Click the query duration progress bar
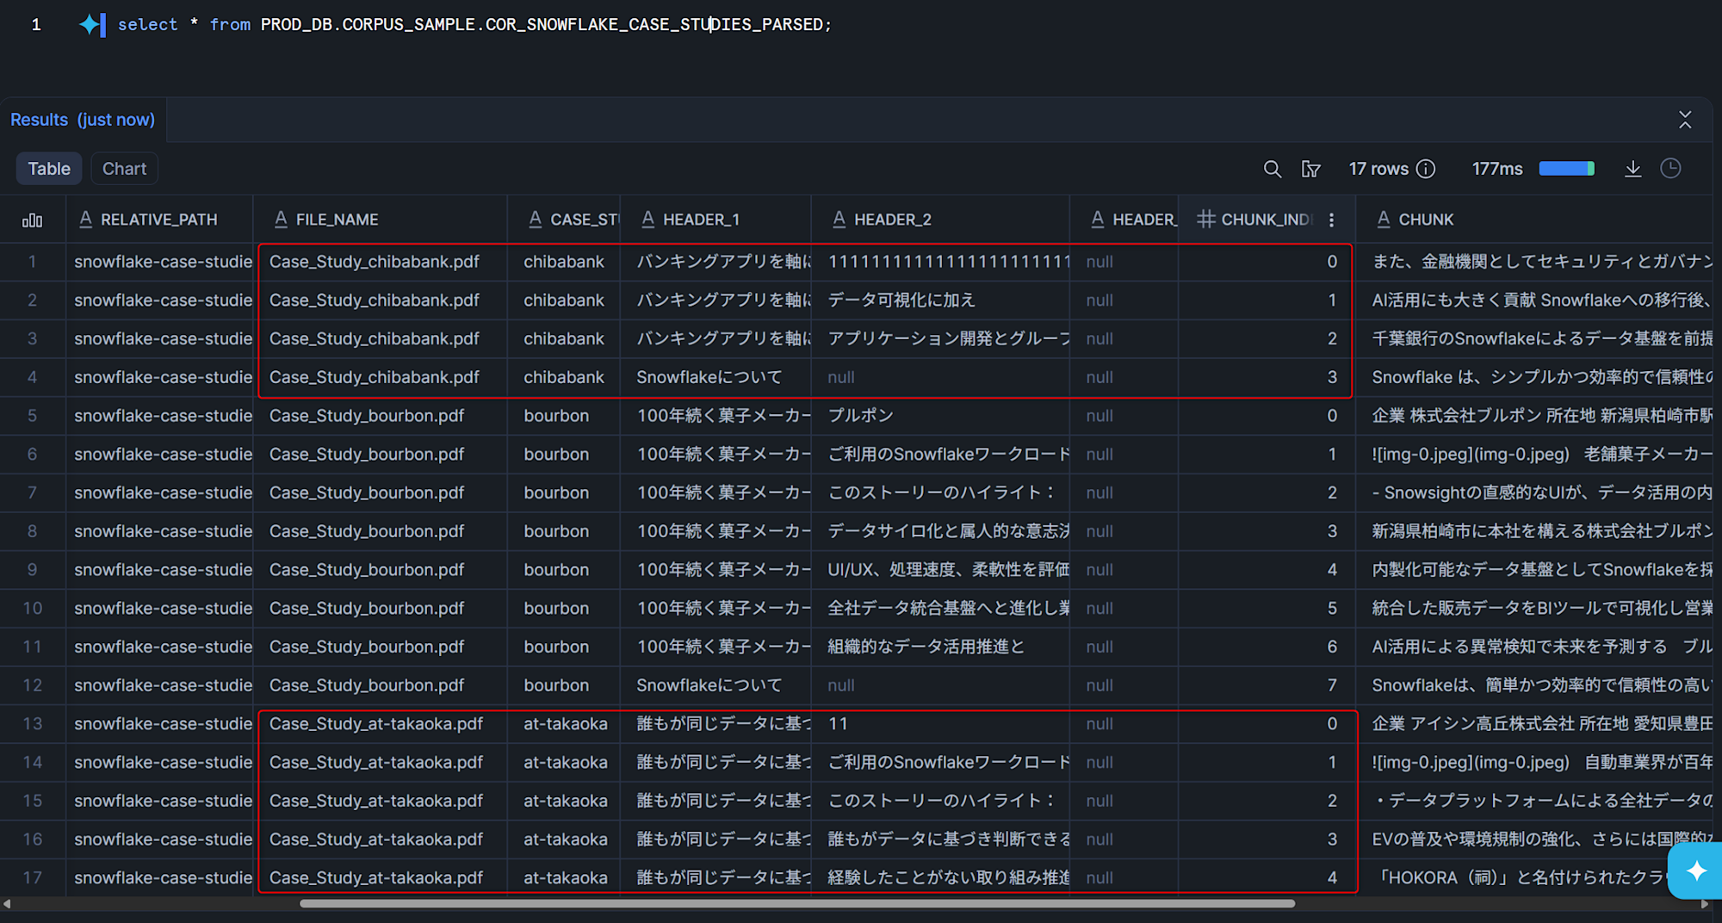 pyautogui.click(x=1567, y=169)
